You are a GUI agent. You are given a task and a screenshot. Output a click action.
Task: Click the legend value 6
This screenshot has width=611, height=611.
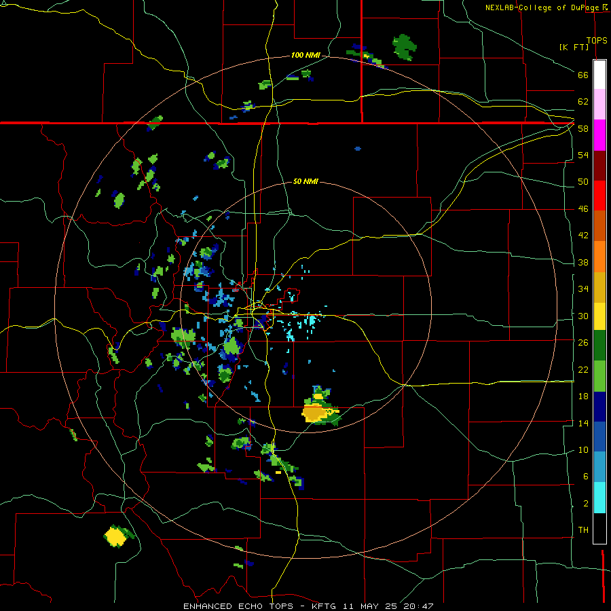[x=585, y=476]
